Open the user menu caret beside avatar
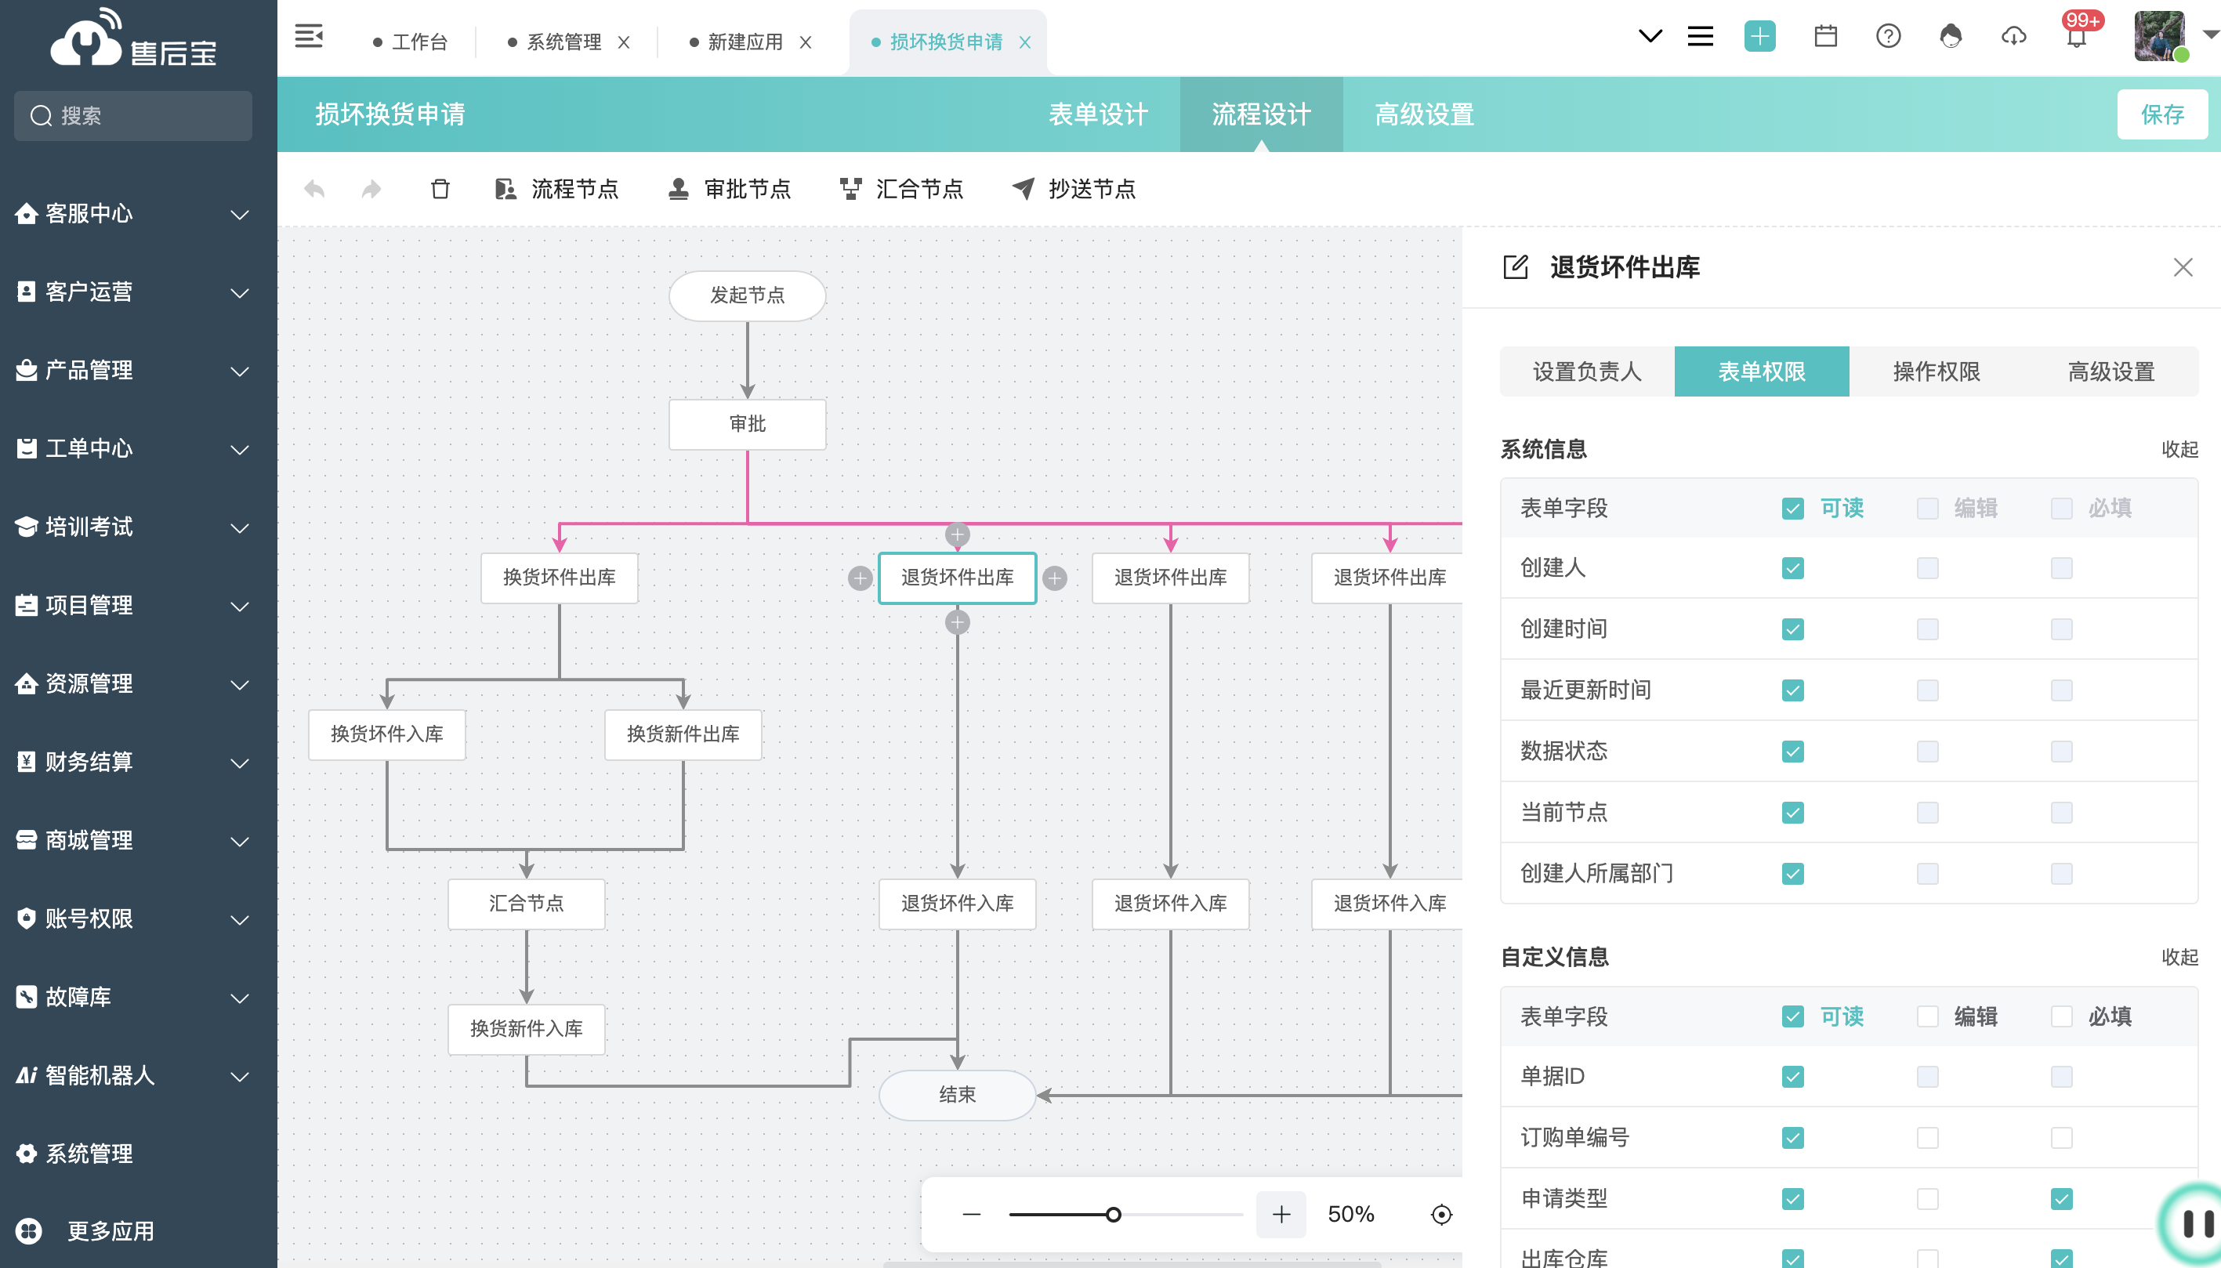Image resolution: width=2221 pixels, height=1268 pixels. click(x=2211, y=34)
